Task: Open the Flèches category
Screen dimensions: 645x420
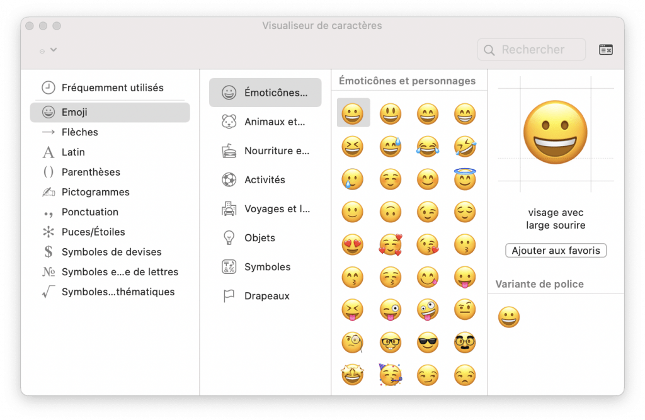Action: coord(110,132)
